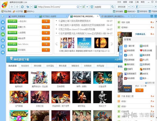The width and height of the screenshot is (157, 121).
Task: Share to 新浪微博 in the share panel
Action: pos(129,50)
